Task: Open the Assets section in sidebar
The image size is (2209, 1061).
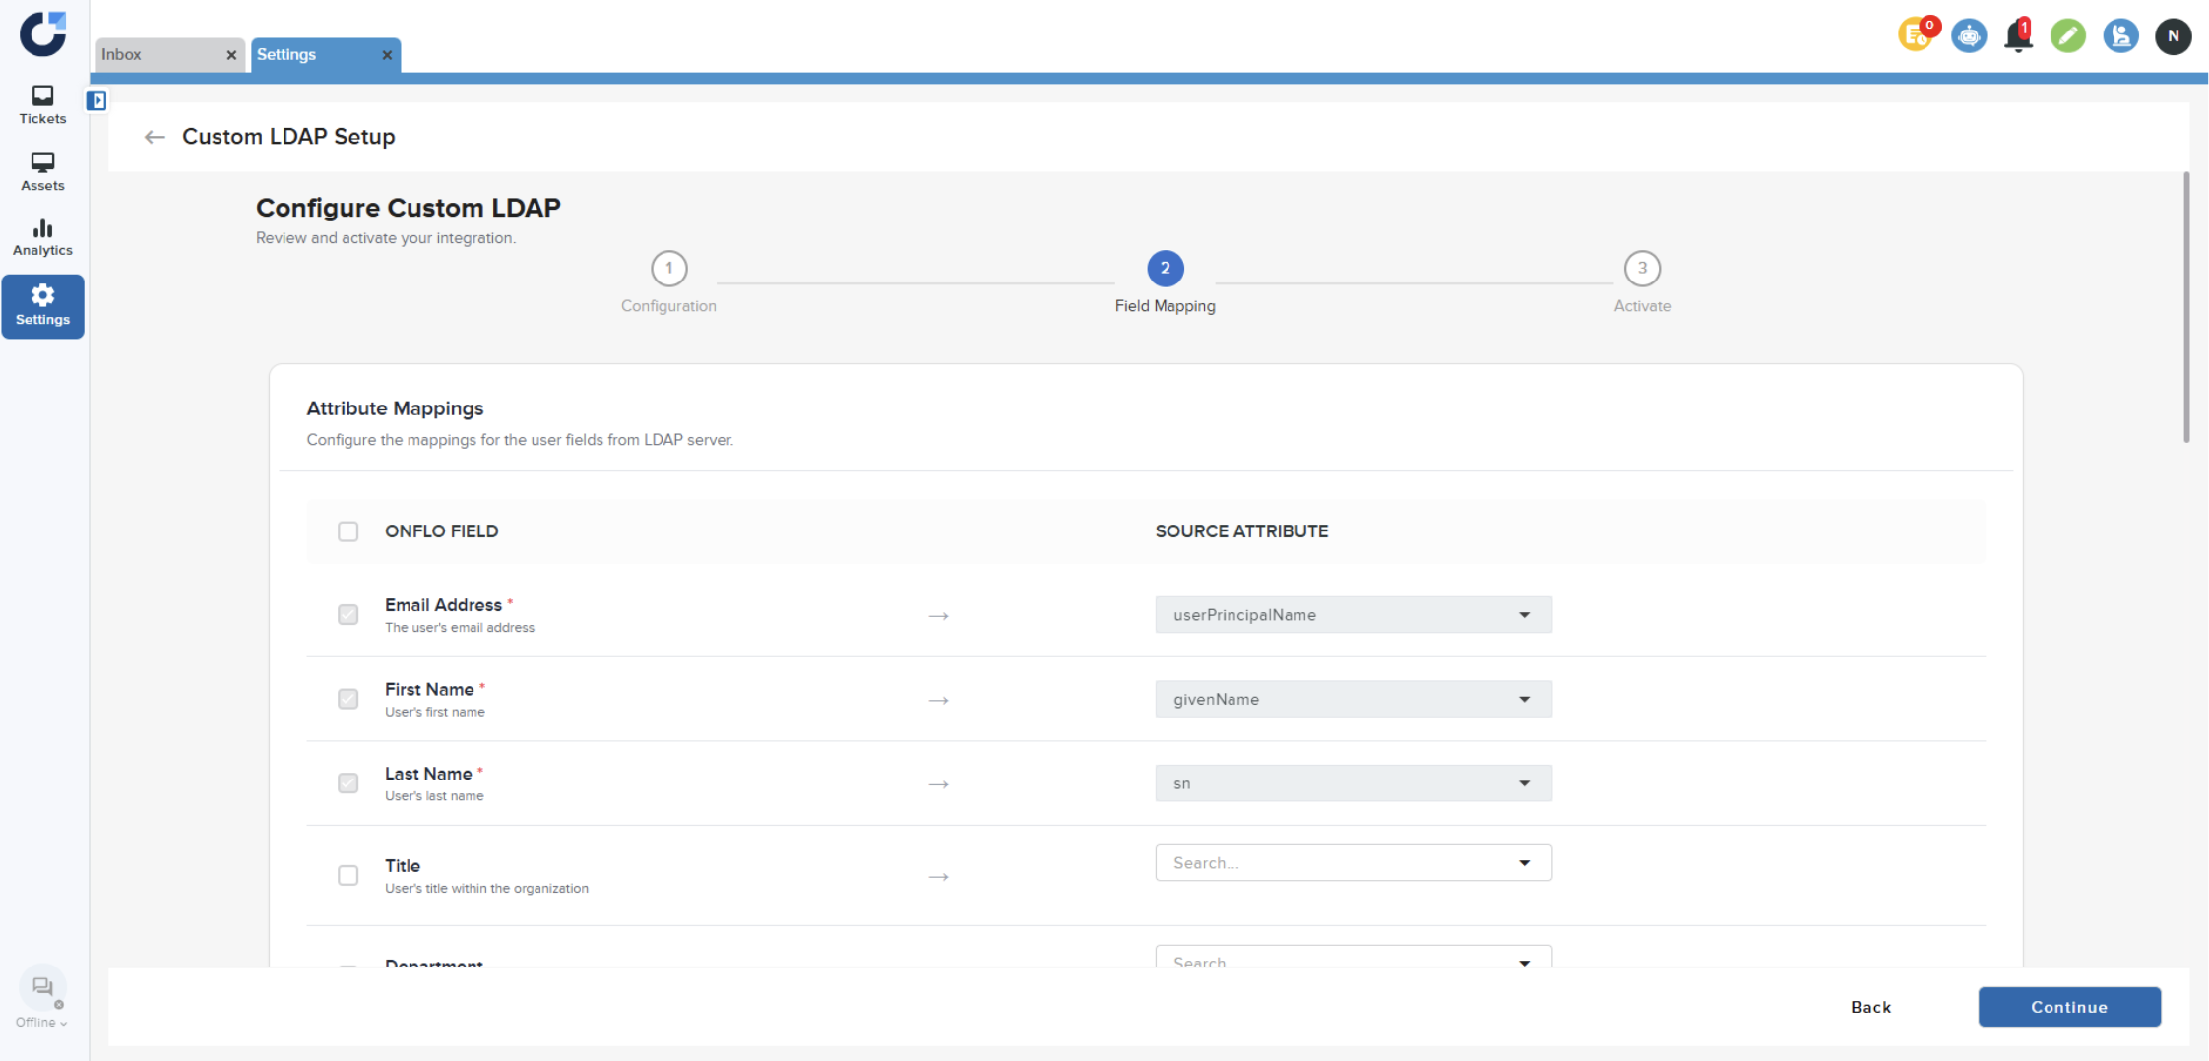Action: point(42,171)
